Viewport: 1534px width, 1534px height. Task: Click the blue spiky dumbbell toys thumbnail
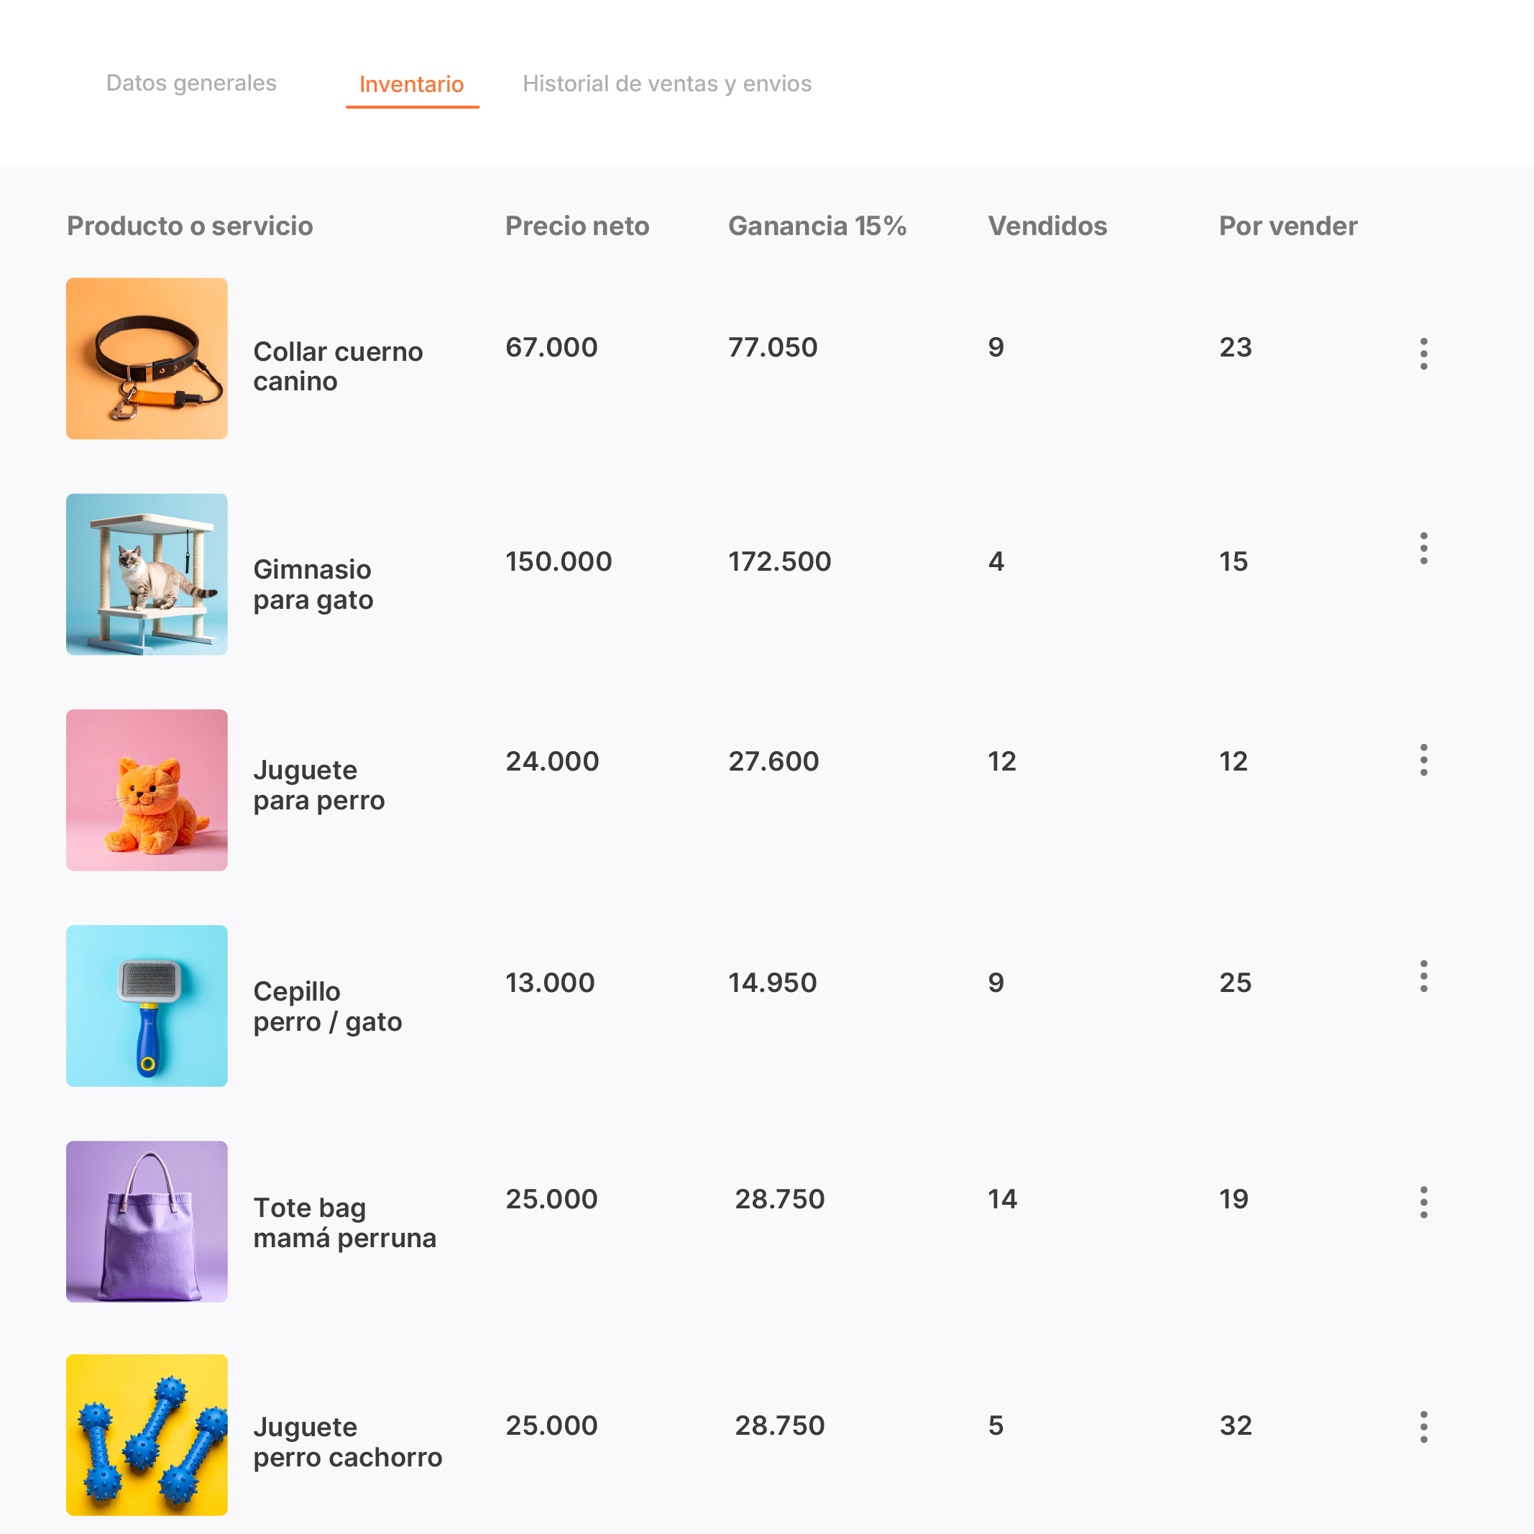(x=147, y=1435)
